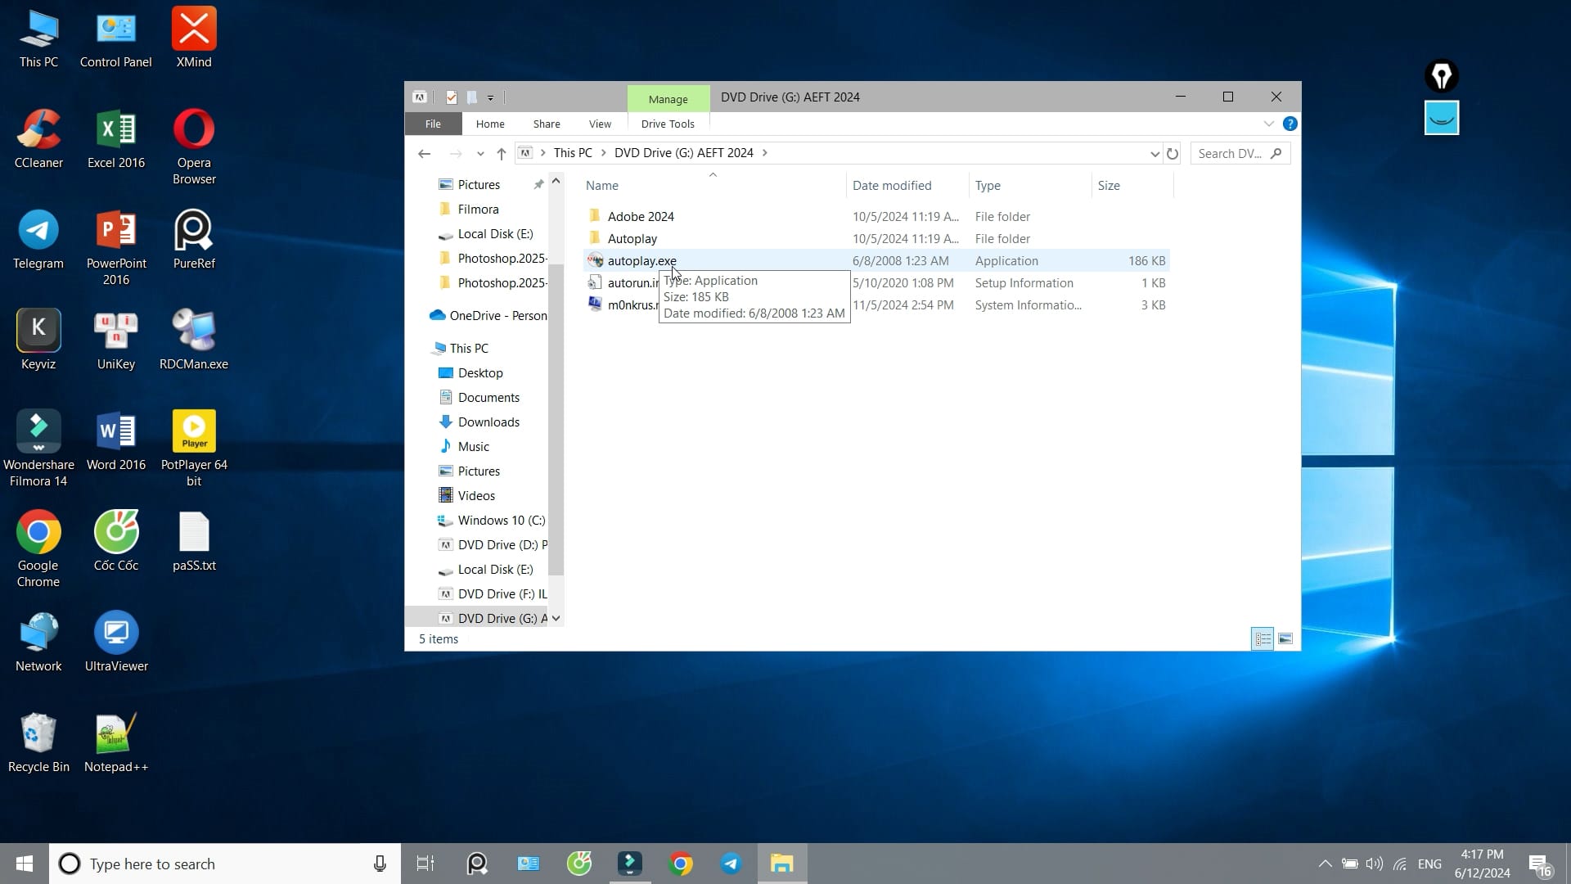Select the Cốc Cốc desktop icon

pyautogui.click(x=116, y=541)
